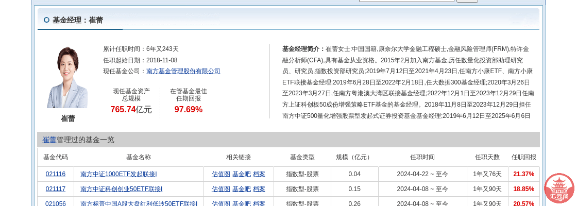This screenshot has width=577, height=206.
Task: Open 南方基金管理股份有限公司 company link
Action: 183,72
